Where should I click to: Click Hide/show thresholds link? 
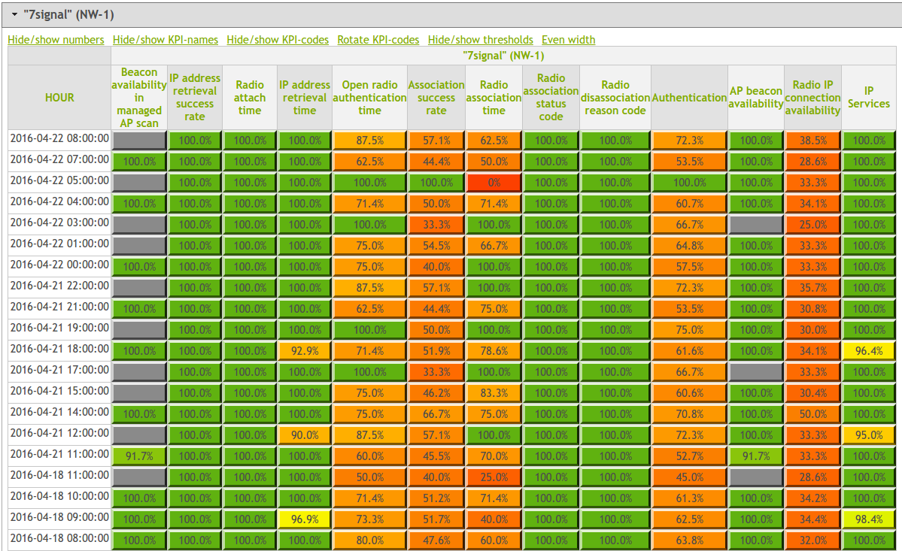coord(480,40)
